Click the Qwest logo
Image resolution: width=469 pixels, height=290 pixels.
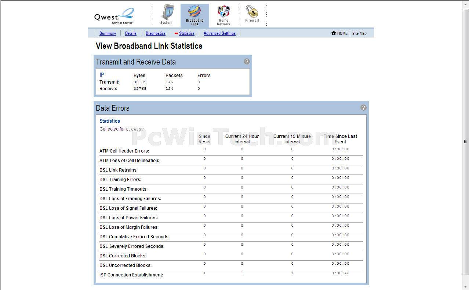pyautogui.click(x=114, y=16)
